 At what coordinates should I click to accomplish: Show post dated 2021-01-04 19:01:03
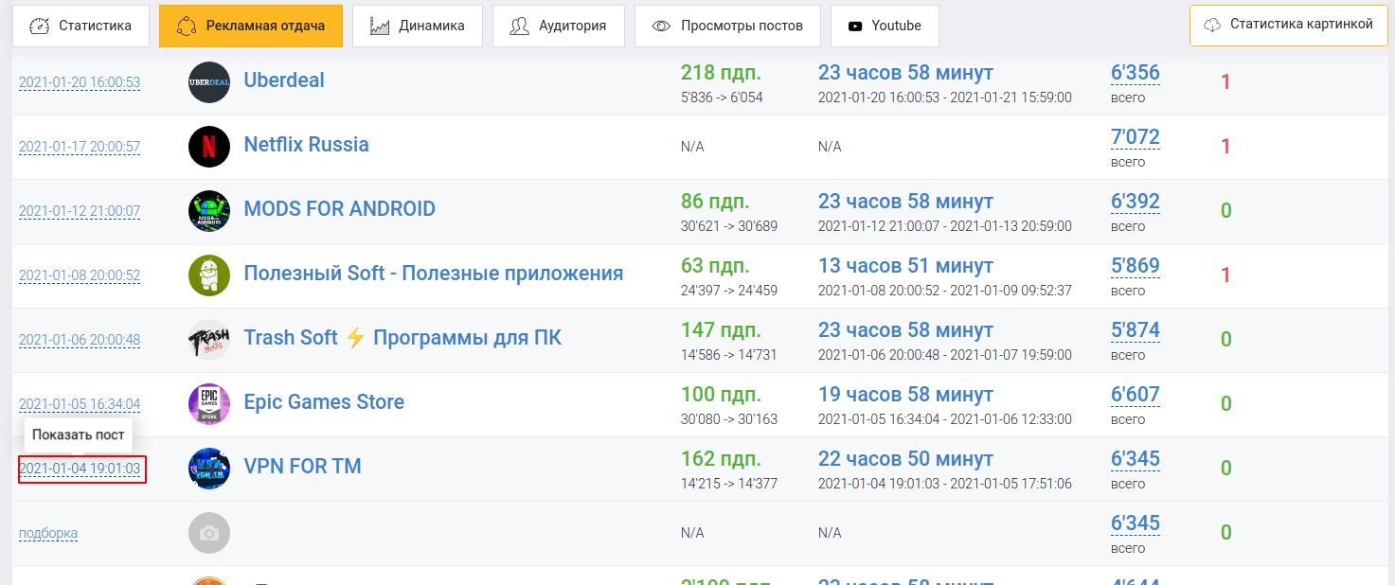coord(80,469)
